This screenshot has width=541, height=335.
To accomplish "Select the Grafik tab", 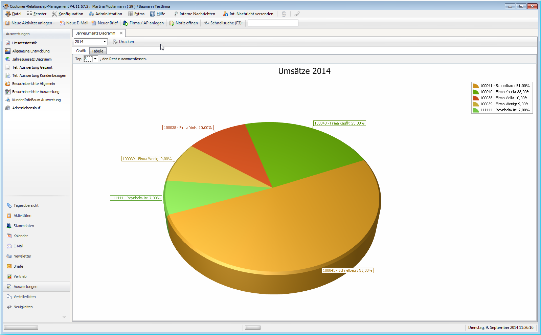I will (81, 51).
